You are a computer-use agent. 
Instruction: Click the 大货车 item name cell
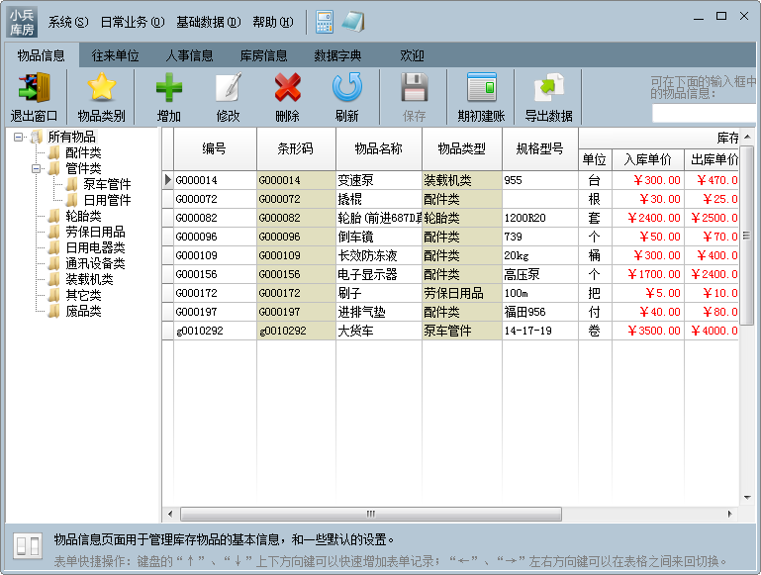coord(379,331)
